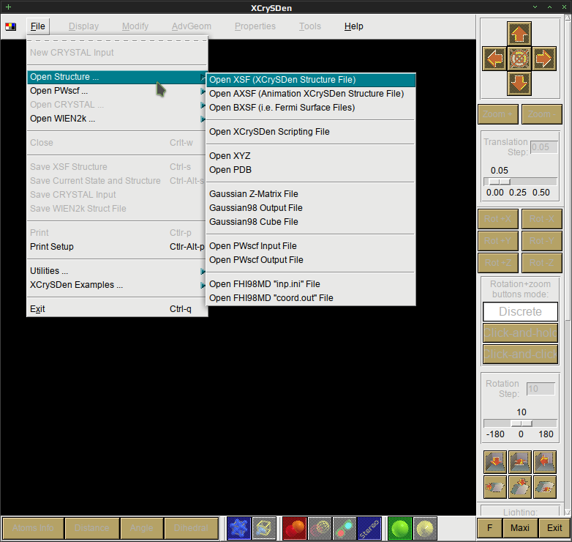Viewport: 572px width, 542px height.
Task: Click the left arrow translation icon
Action: coord(494,59)
